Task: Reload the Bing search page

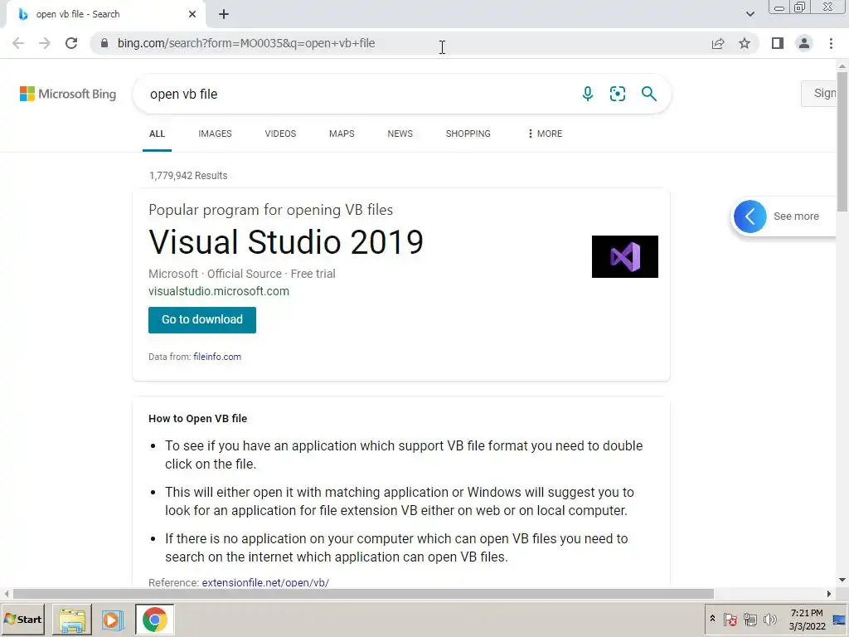Action: tap(71, 43)
